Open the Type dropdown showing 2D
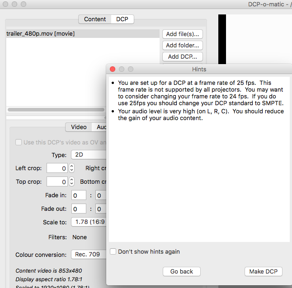292x288 pixels. [x=88, y=155]
